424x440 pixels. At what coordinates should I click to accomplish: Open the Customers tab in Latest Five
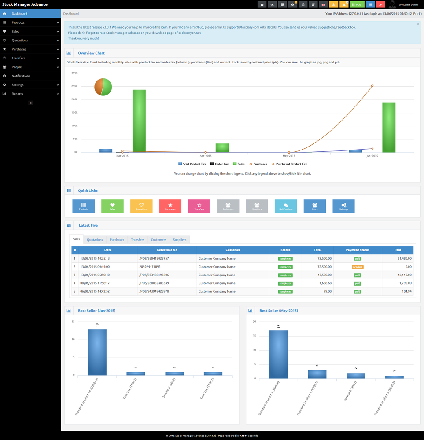click(x=158, y=239)
